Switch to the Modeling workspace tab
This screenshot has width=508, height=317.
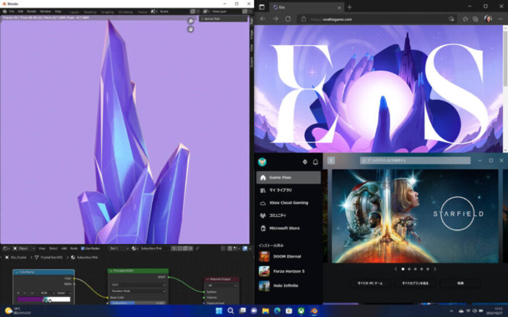coord(89,12)
